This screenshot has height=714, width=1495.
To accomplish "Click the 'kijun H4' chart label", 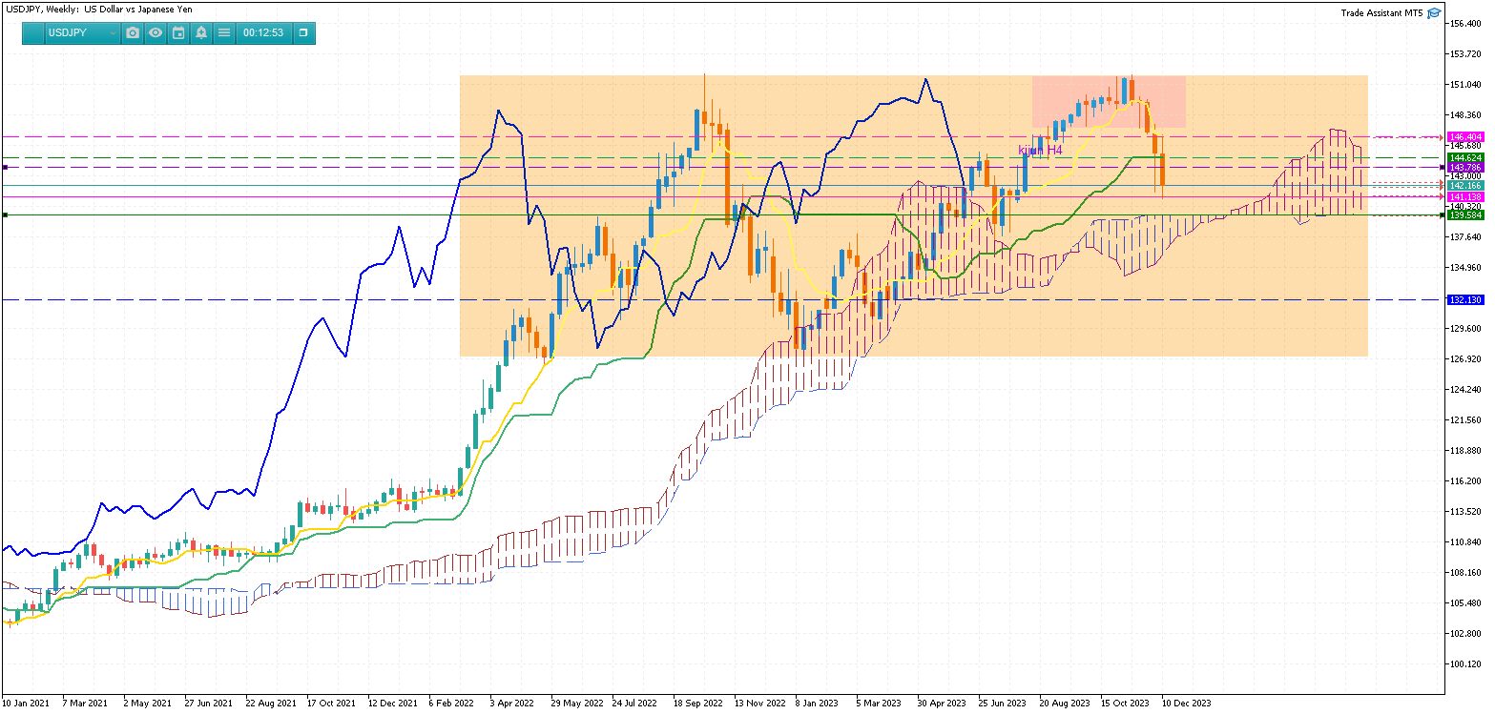I will [1040, 150].
